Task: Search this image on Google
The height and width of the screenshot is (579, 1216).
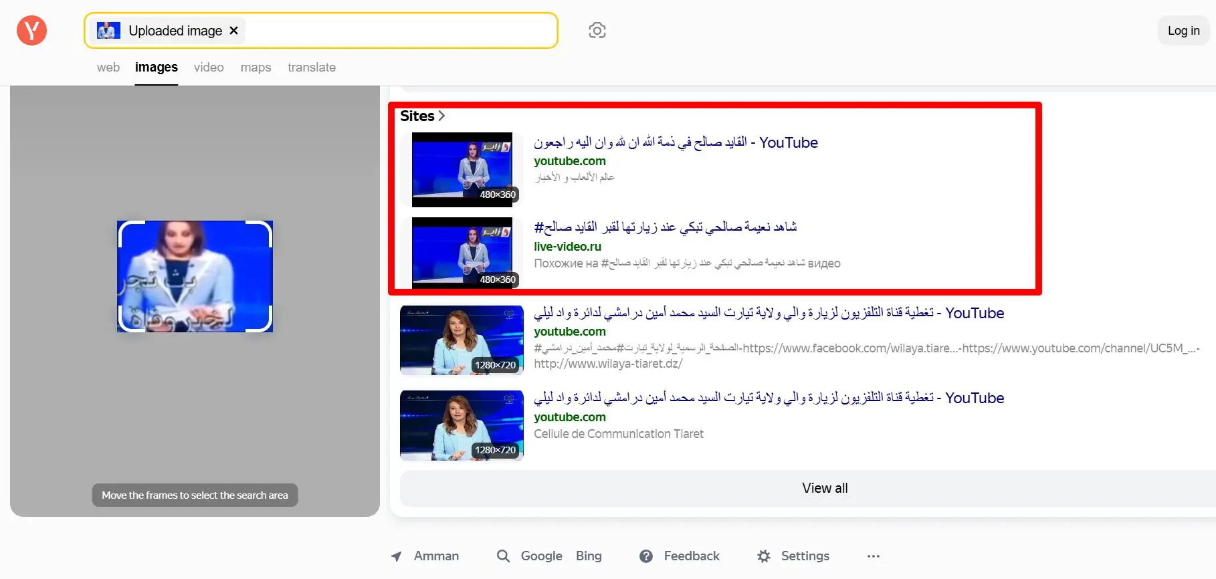Action: click(541, 556)
